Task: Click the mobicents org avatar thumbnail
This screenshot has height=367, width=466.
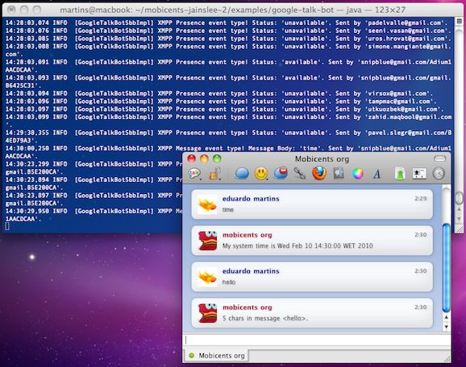Action: [208, 241]
